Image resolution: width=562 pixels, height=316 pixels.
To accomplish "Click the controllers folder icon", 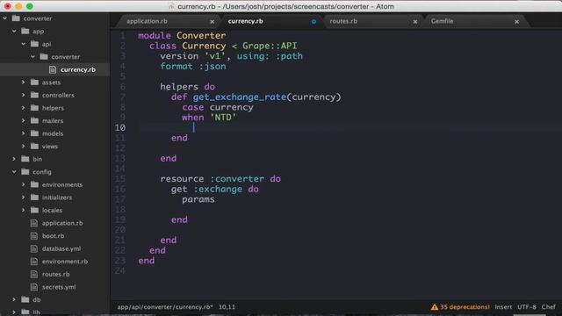I will tap(34, 95).
